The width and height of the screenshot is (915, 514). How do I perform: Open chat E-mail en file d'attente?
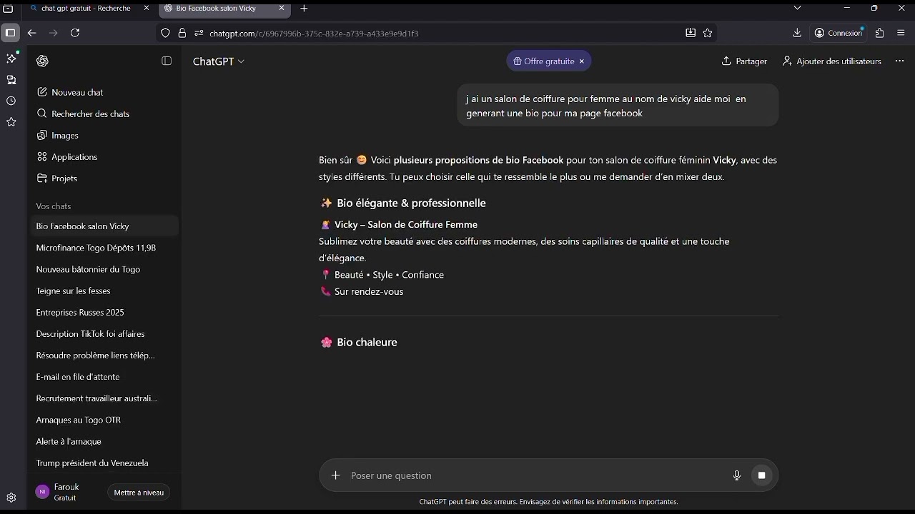coord(104,376)
